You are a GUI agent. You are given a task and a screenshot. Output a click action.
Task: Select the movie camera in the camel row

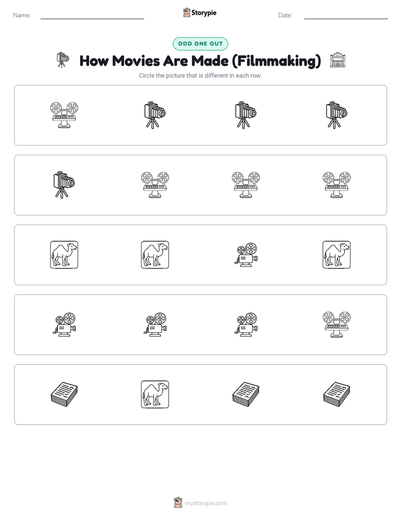pyautogui.click(x=246, y=254)
